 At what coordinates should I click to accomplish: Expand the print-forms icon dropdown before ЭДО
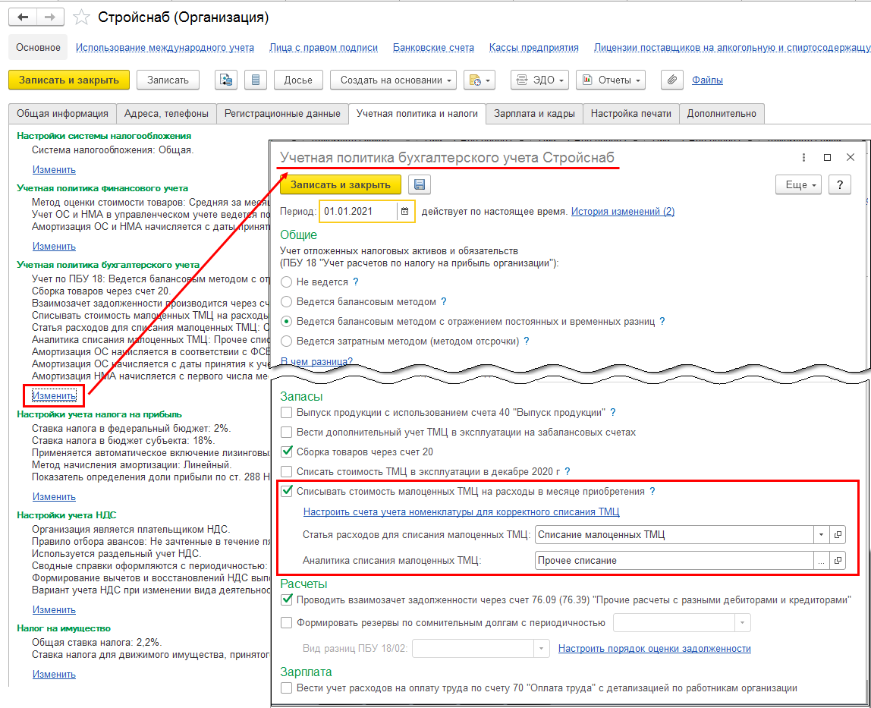480,80
